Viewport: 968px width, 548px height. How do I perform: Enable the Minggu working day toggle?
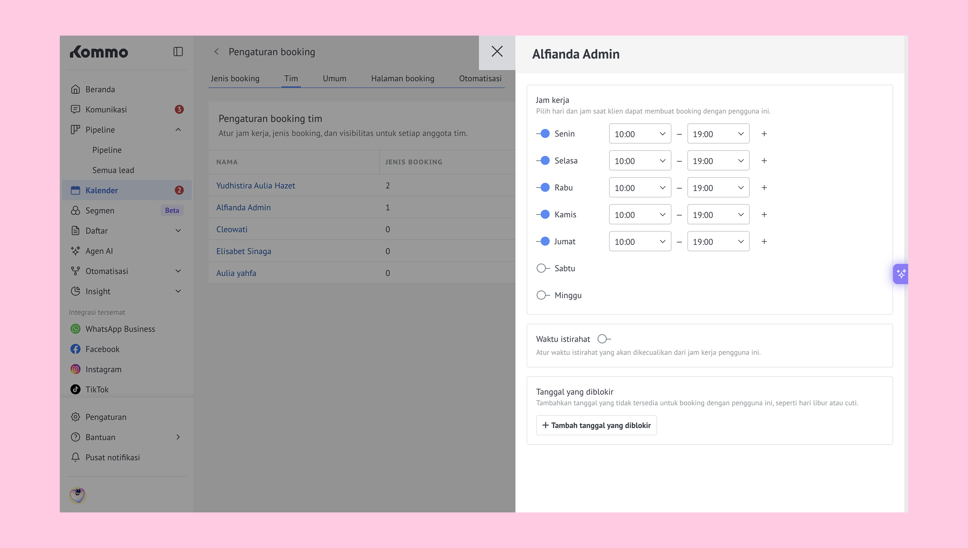543,295
